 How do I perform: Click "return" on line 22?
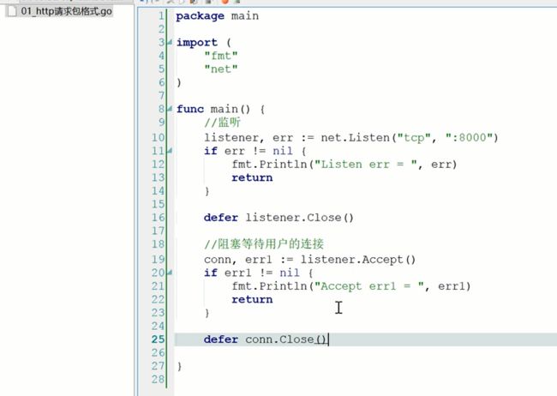click(x=252, y=299)
